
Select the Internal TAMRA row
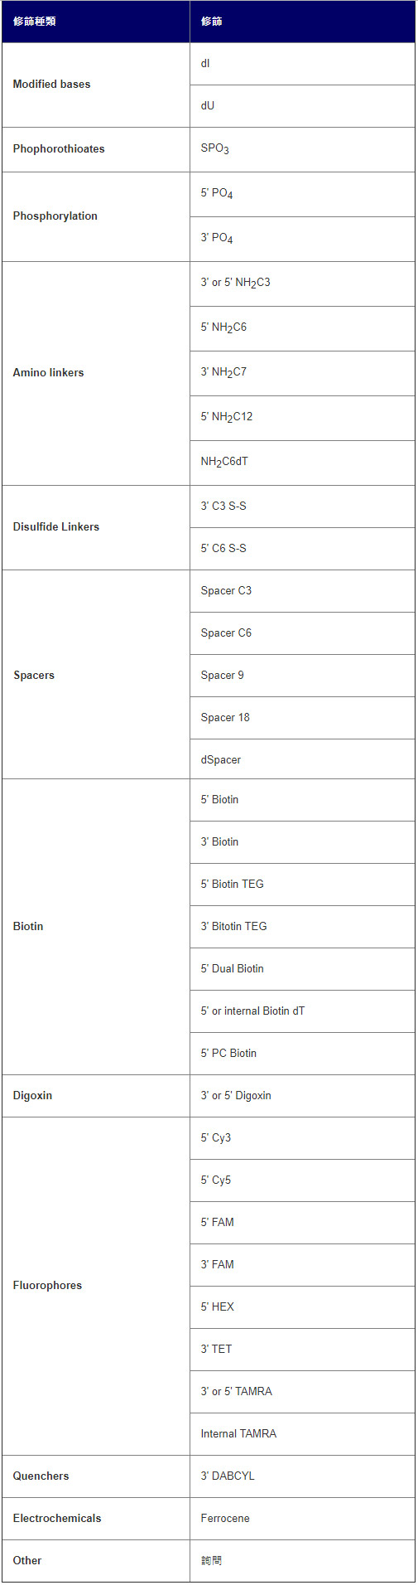pos(302,1434)
